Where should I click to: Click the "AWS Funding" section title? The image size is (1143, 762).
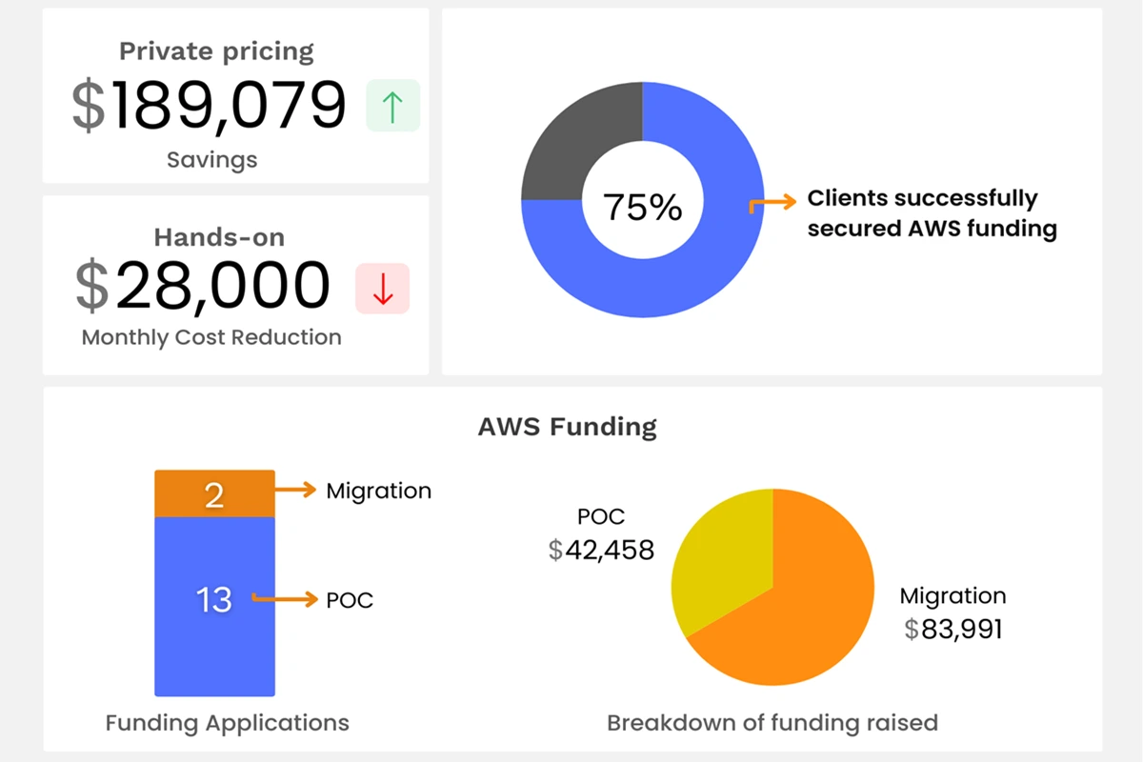568,427
